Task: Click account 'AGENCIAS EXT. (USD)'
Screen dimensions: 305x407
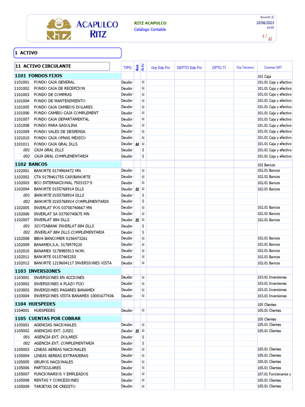Action: click(x=54, y=331)
